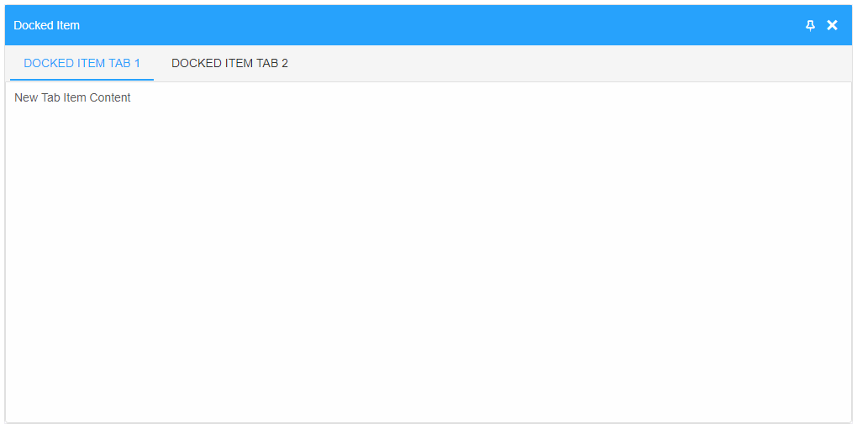Click the blue underline beneath Tab 1
Screen dimensions: 857x429
click(82, 79)
